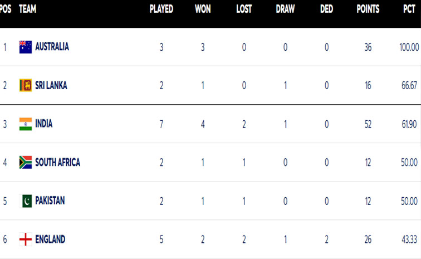Open the AUSTRALIA team link
This screenshot has width=421, height=259.
52,47
